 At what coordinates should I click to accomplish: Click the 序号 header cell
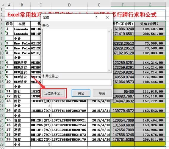[x=9, y=24]
